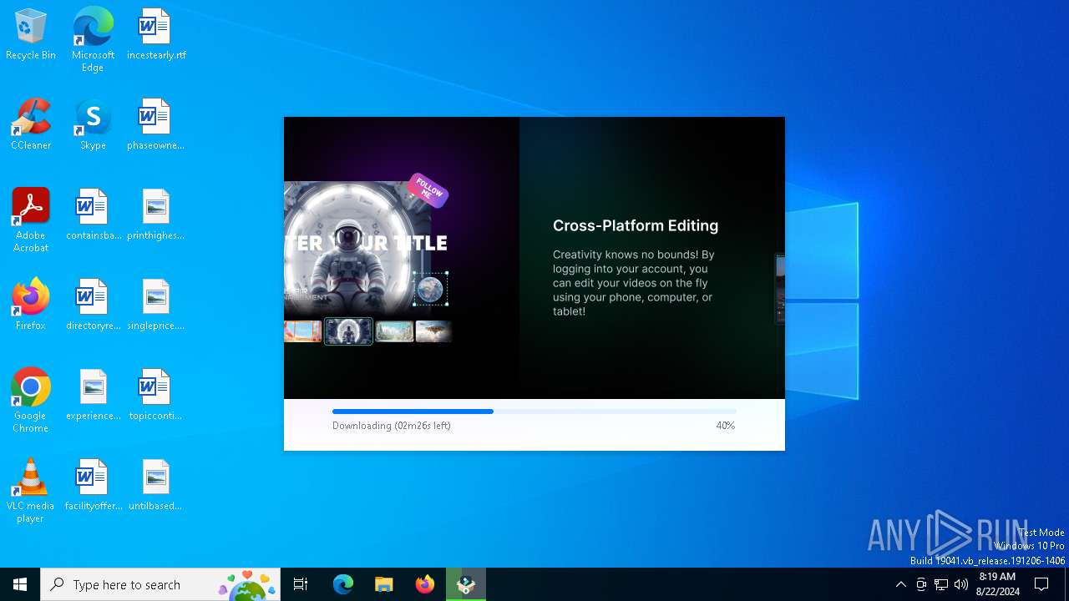Viewport: 1069px width, 601px height.
Task: Click the 'Downloading (02m26s left)' status text
Action: tap(392, 426)
